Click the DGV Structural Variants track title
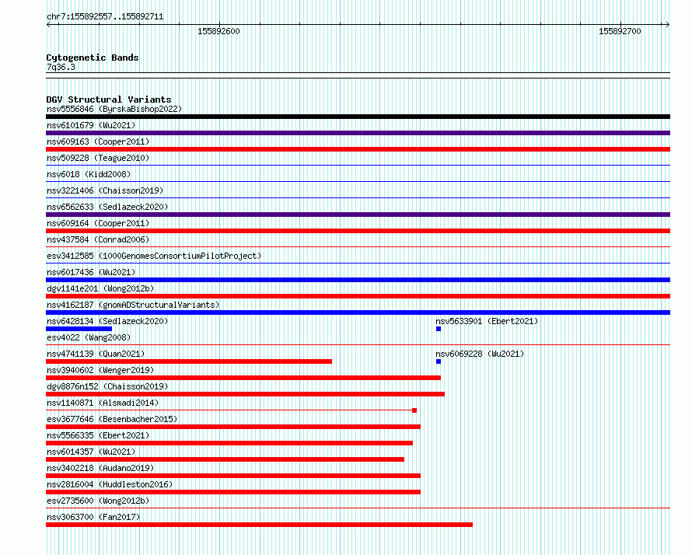 click(x=109, y=99)
